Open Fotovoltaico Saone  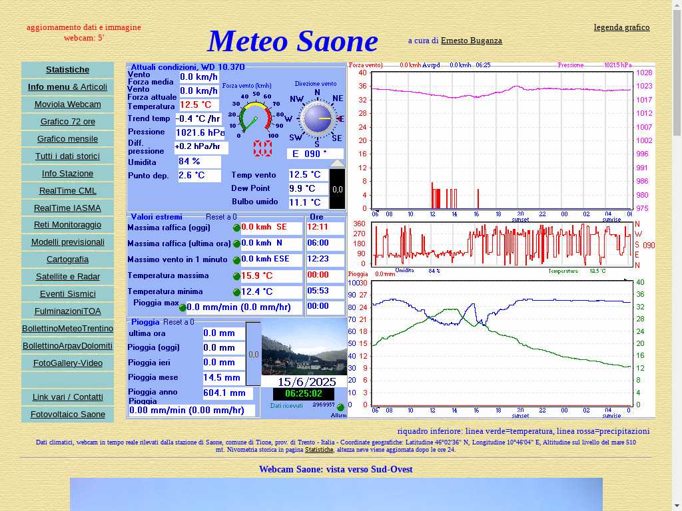tap(67, 415)
